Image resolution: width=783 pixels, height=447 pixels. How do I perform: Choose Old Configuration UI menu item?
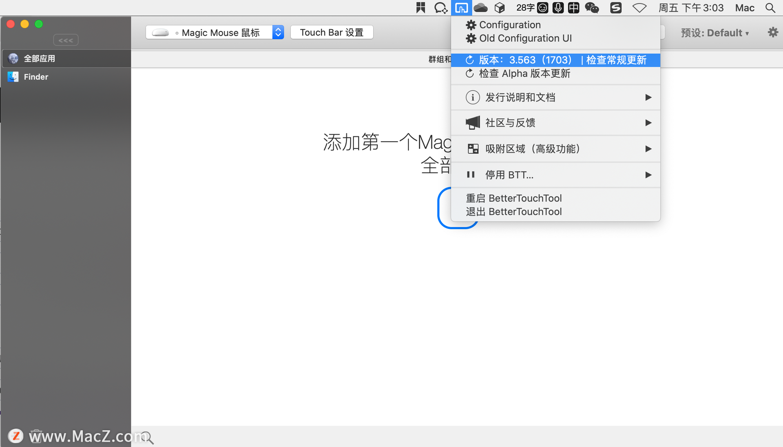pyautogui.click(x=555, y=38)
